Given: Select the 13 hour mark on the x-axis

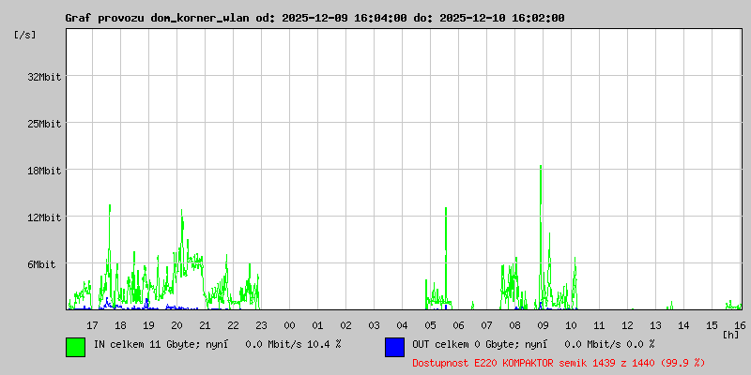Looking at the screenshot, I should (655, 324).
